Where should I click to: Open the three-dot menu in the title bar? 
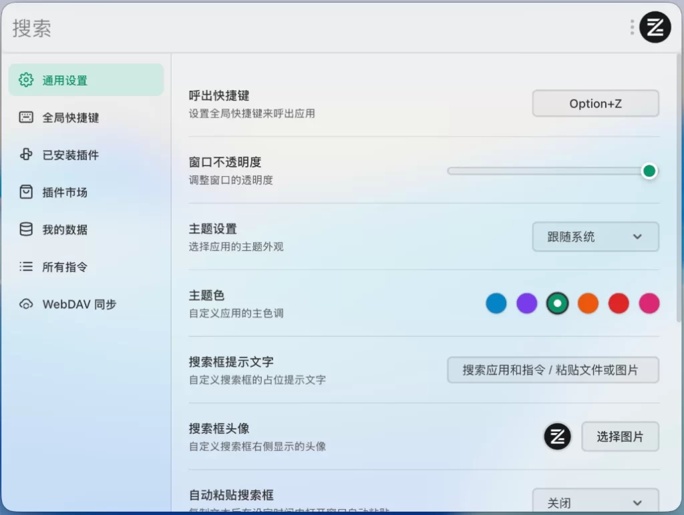click(631, 27)
